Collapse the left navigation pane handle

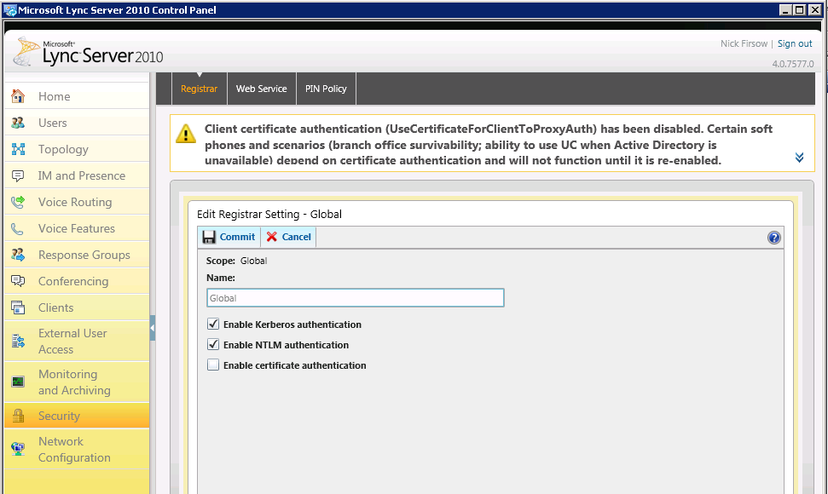153,328
